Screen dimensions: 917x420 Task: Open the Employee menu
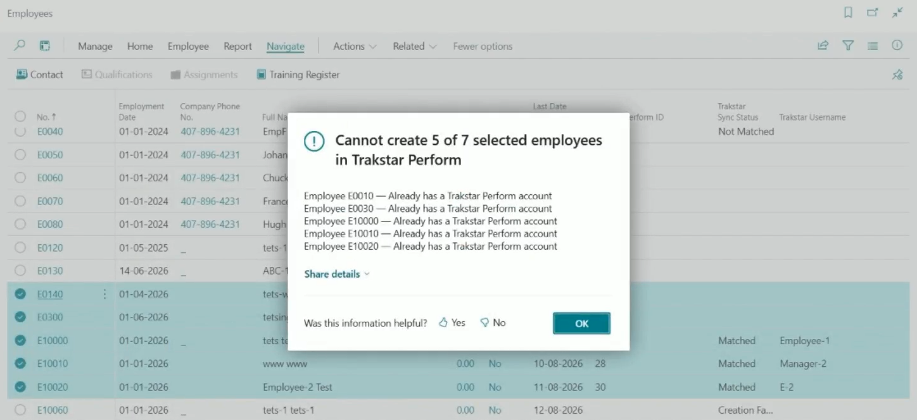coord(188,46)
